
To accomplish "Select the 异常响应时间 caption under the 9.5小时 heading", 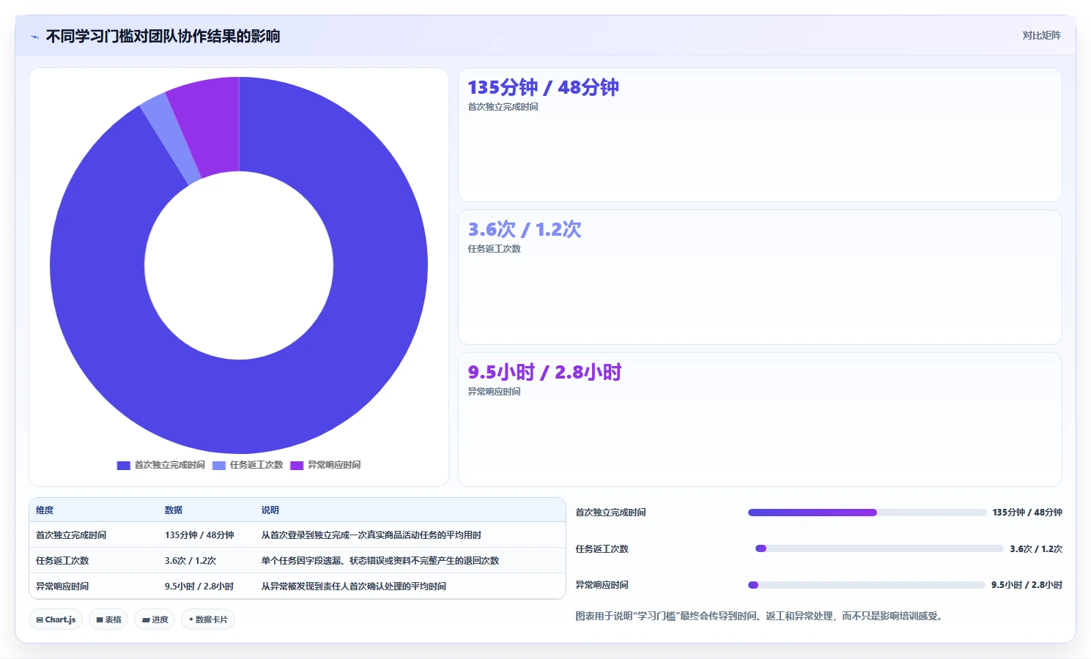I will click(x=494, y=392).
